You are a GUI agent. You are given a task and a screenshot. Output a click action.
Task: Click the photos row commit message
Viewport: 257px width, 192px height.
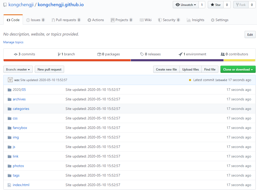[x=93, y=166]
